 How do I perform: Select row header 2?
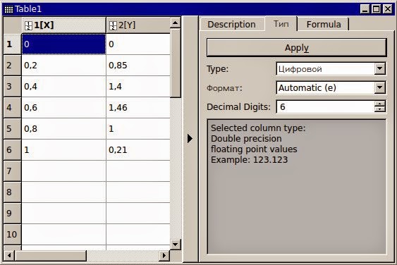pos(13,66)
